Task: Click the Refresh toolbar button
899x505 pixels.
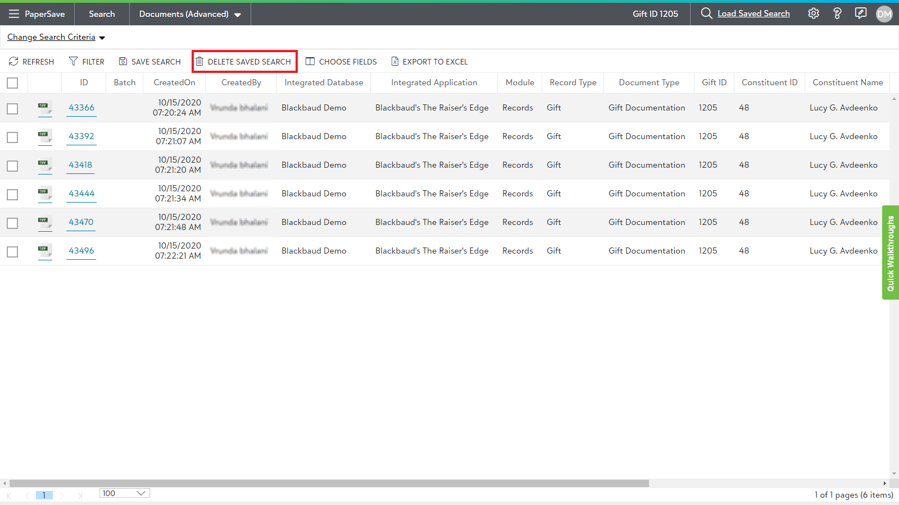Action: 31,62
